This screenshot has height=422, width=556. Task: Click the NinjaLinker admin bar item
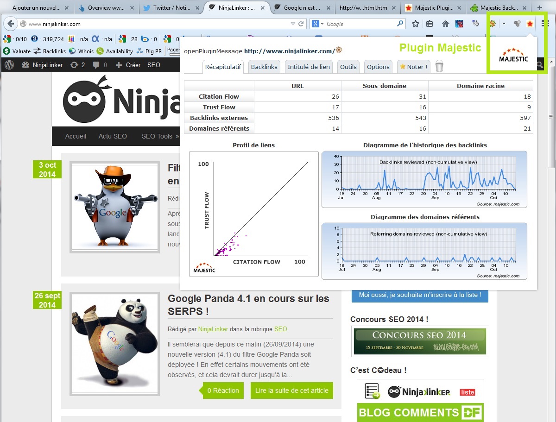pyautogui.click(x=42, y=65)
